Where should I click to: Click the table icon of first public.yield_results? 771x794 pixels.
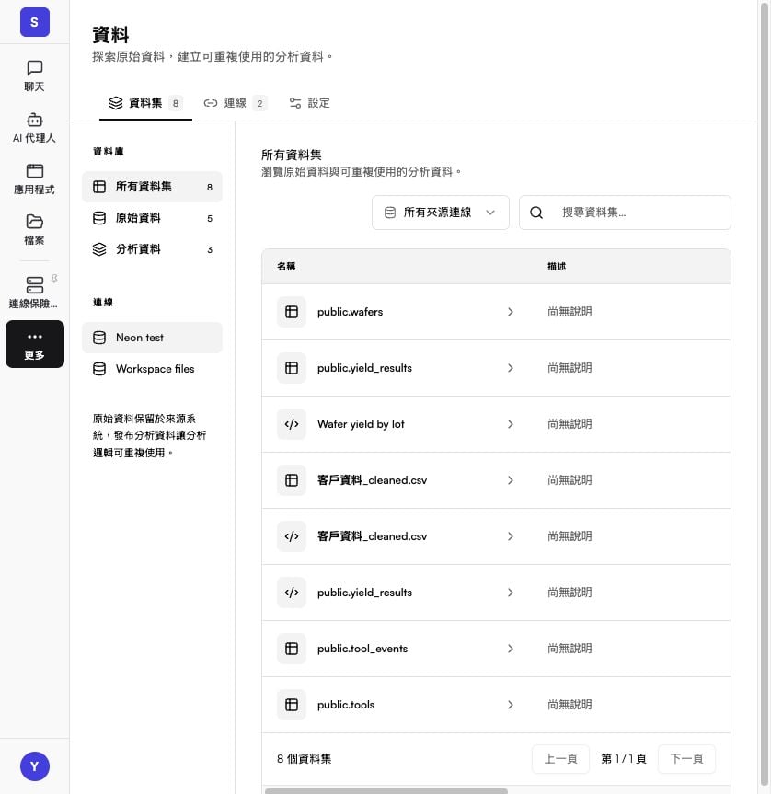[292, 368]
